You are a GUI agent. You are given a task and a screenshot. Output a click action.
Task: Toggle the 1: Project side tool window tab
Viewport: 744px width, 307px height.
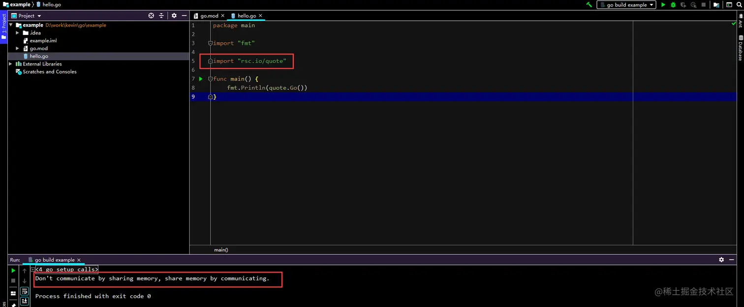click(3, 28)
